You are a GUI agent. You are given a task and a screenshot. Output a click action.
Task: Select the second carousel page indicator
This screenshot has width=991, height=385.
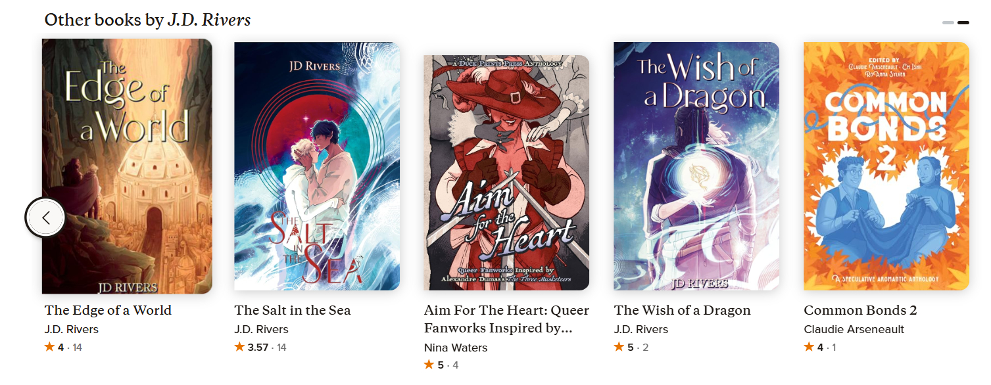[x=963, y=22]
